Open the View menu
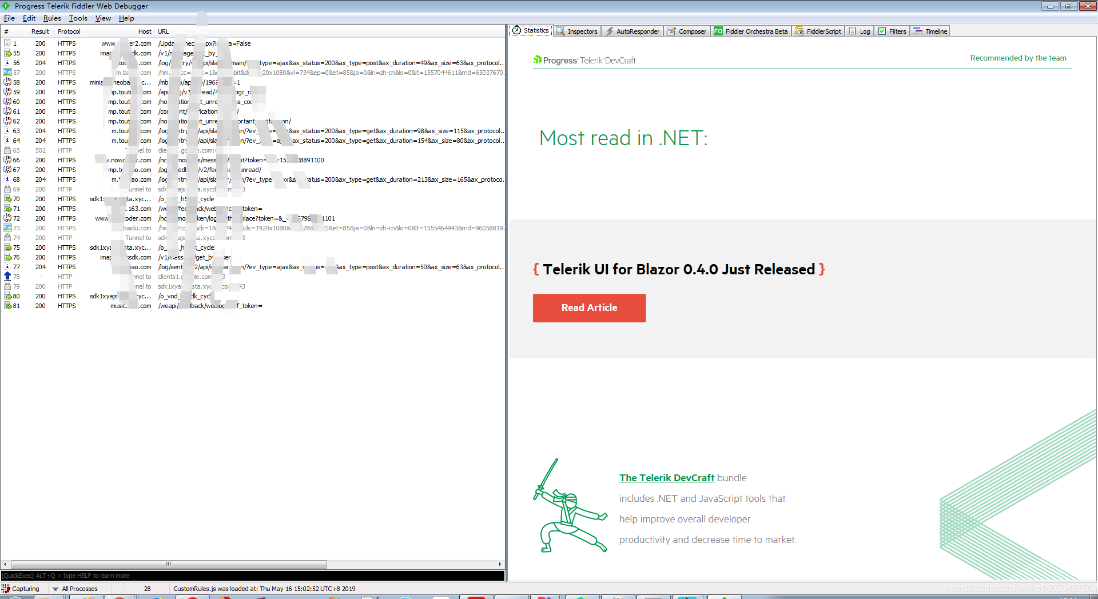 pyautogui.click(x=103, y=18)
